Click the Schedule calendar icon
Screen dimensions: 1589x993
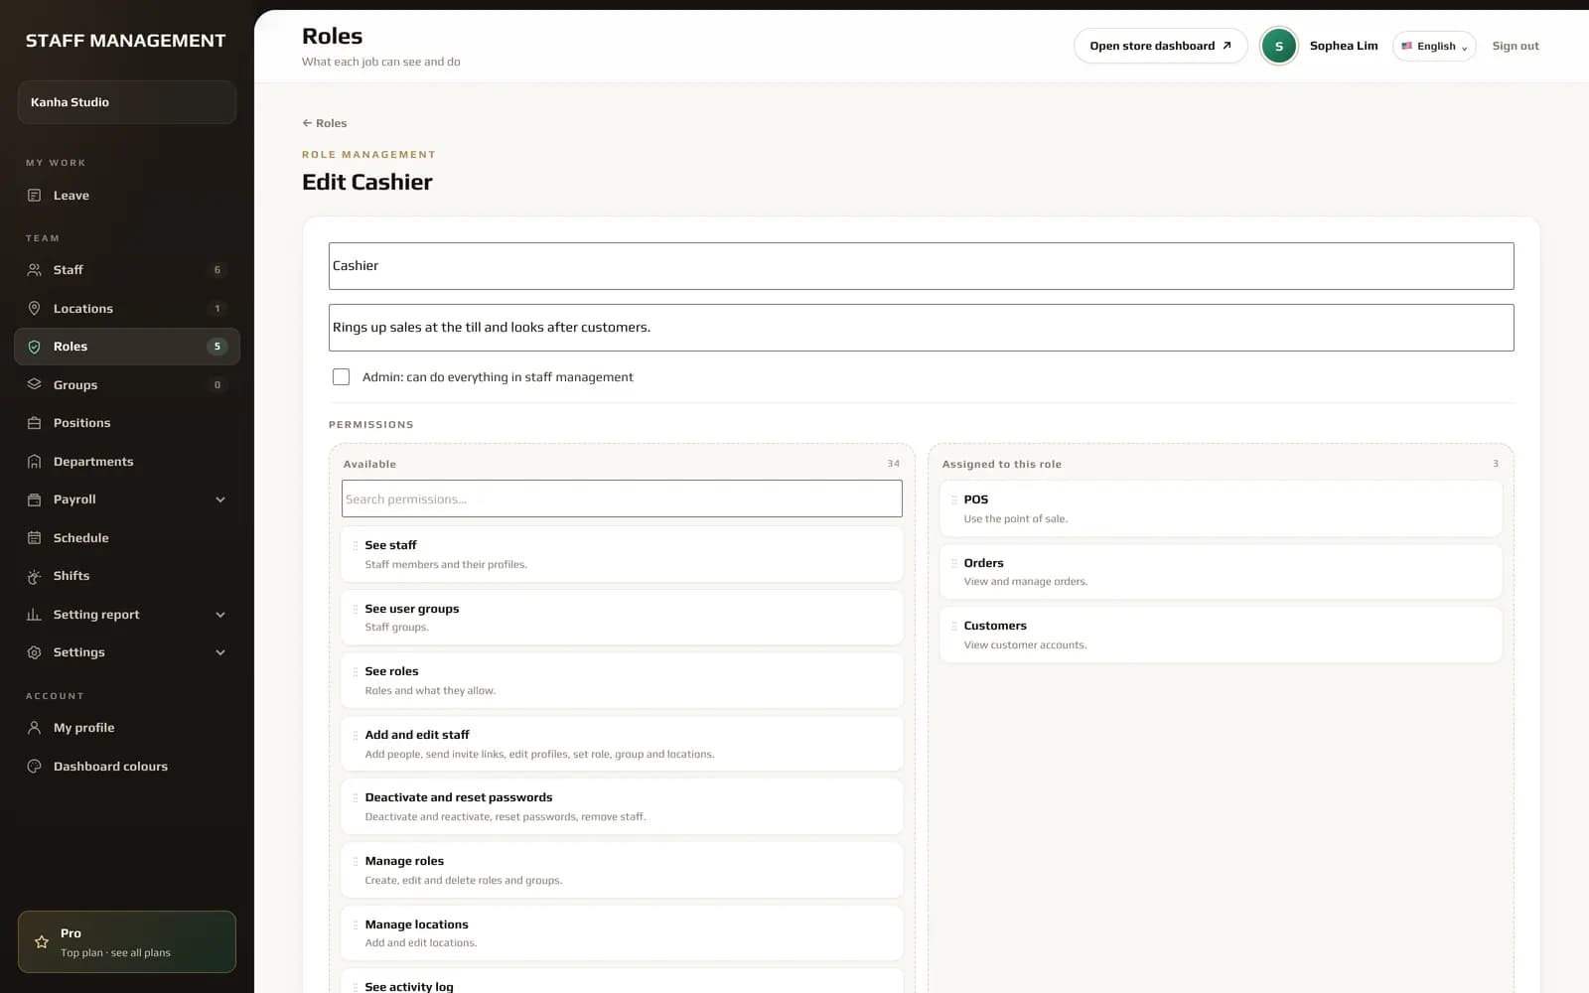pos(34,538)
